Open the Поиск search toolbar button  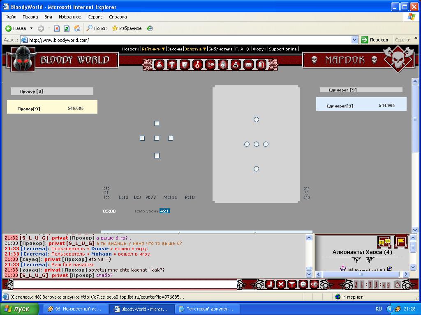[97, 28]
